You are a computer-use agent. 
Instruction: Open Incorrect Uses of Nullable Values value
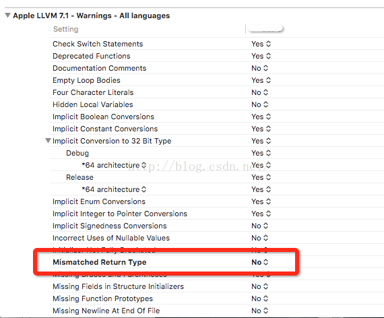pyautogui.click(x=260, y=238)
